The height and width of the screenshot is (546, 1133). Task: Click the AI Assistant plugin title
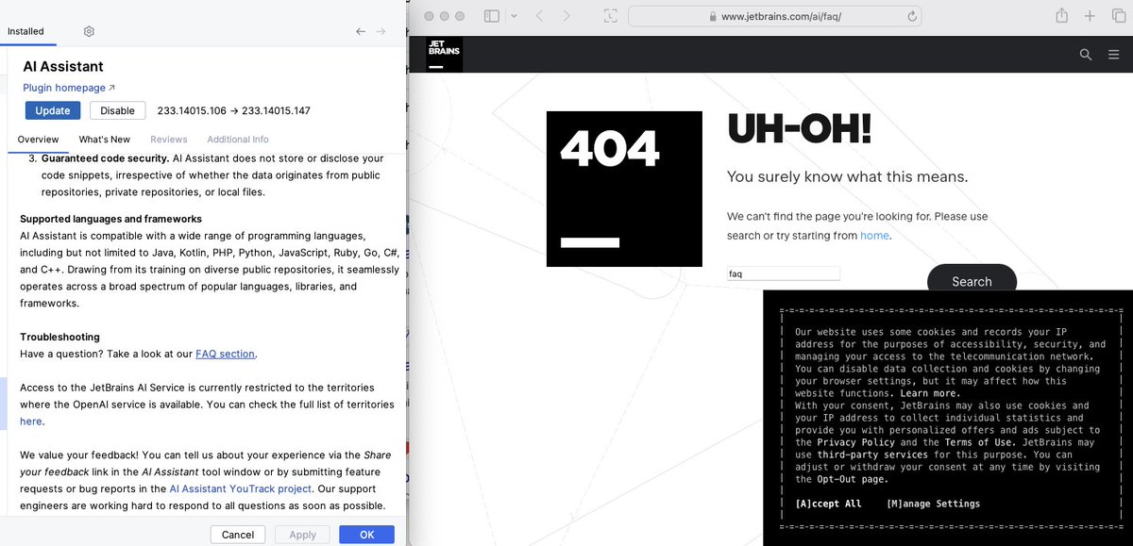[63, 66]
